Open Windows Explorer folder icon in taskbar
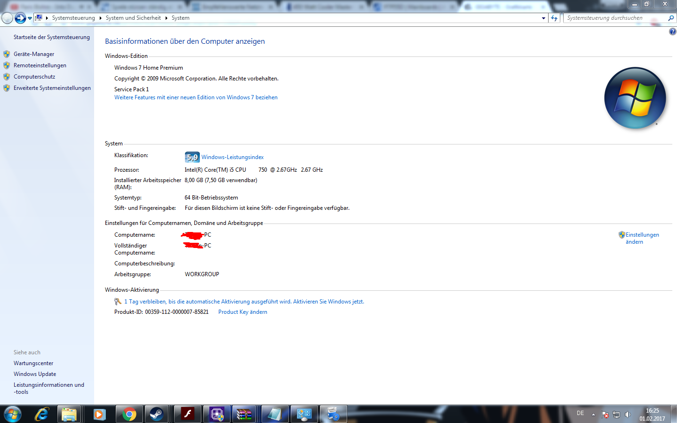This screenshot has width=677, height=423. coord(70,414)
